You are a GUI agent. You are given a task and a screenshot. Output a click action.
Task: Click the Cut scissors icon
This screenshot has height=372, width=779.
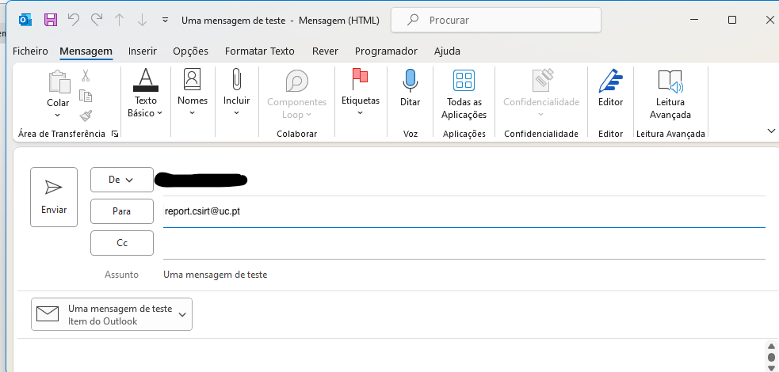(86, 76)
